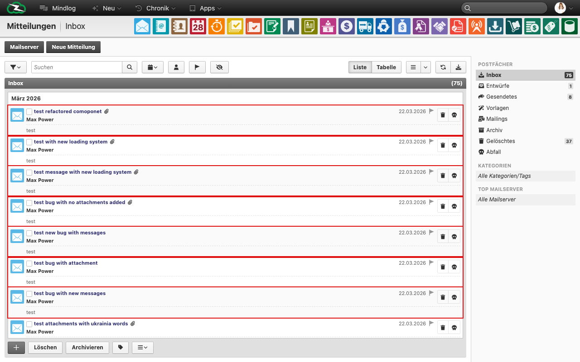Image resolution: width=580 pixels, height=362 pixels.
Task: Tick checkbox for 'test new bug with messages'
Action: pyautogui.click(x=29, y=233)
